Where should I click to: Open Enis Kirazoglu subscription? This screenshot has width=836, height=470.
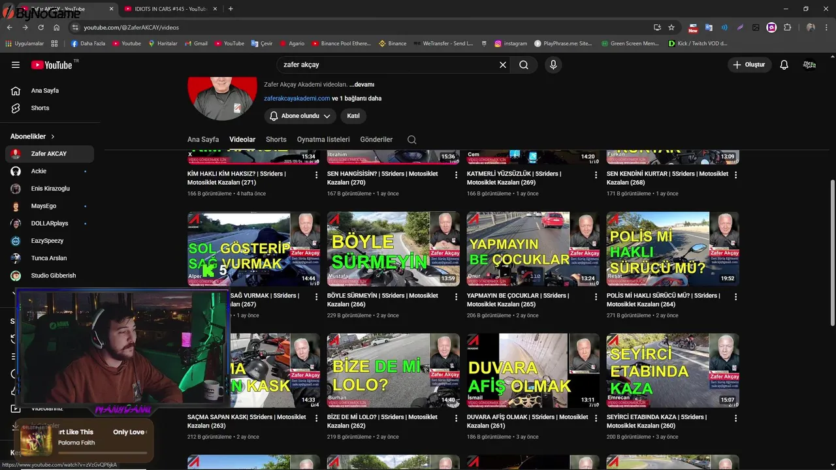(x=49, y=189)
